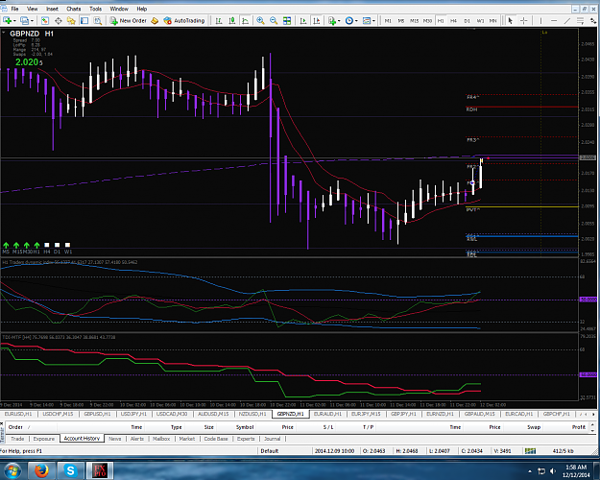Expand new chart dropdown arrow

14,21
